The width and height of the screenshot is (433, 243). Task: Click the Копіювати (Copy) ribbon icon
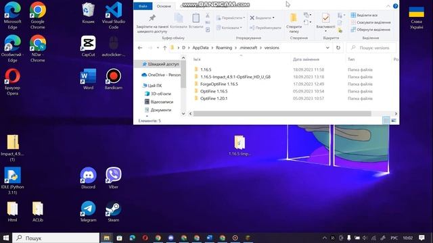pos(179,21)
